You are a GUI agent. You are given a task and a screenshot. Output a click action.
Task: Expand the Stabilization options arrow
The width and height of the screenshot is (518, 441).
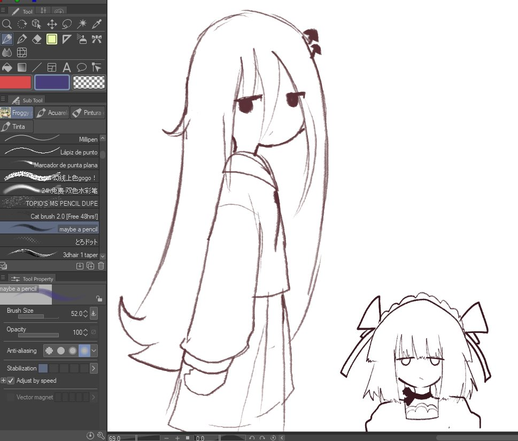pos(93,368)
